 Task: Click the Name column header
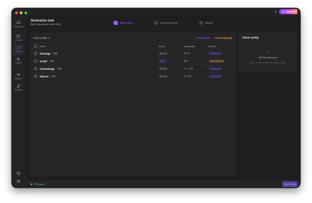[43, 46]
